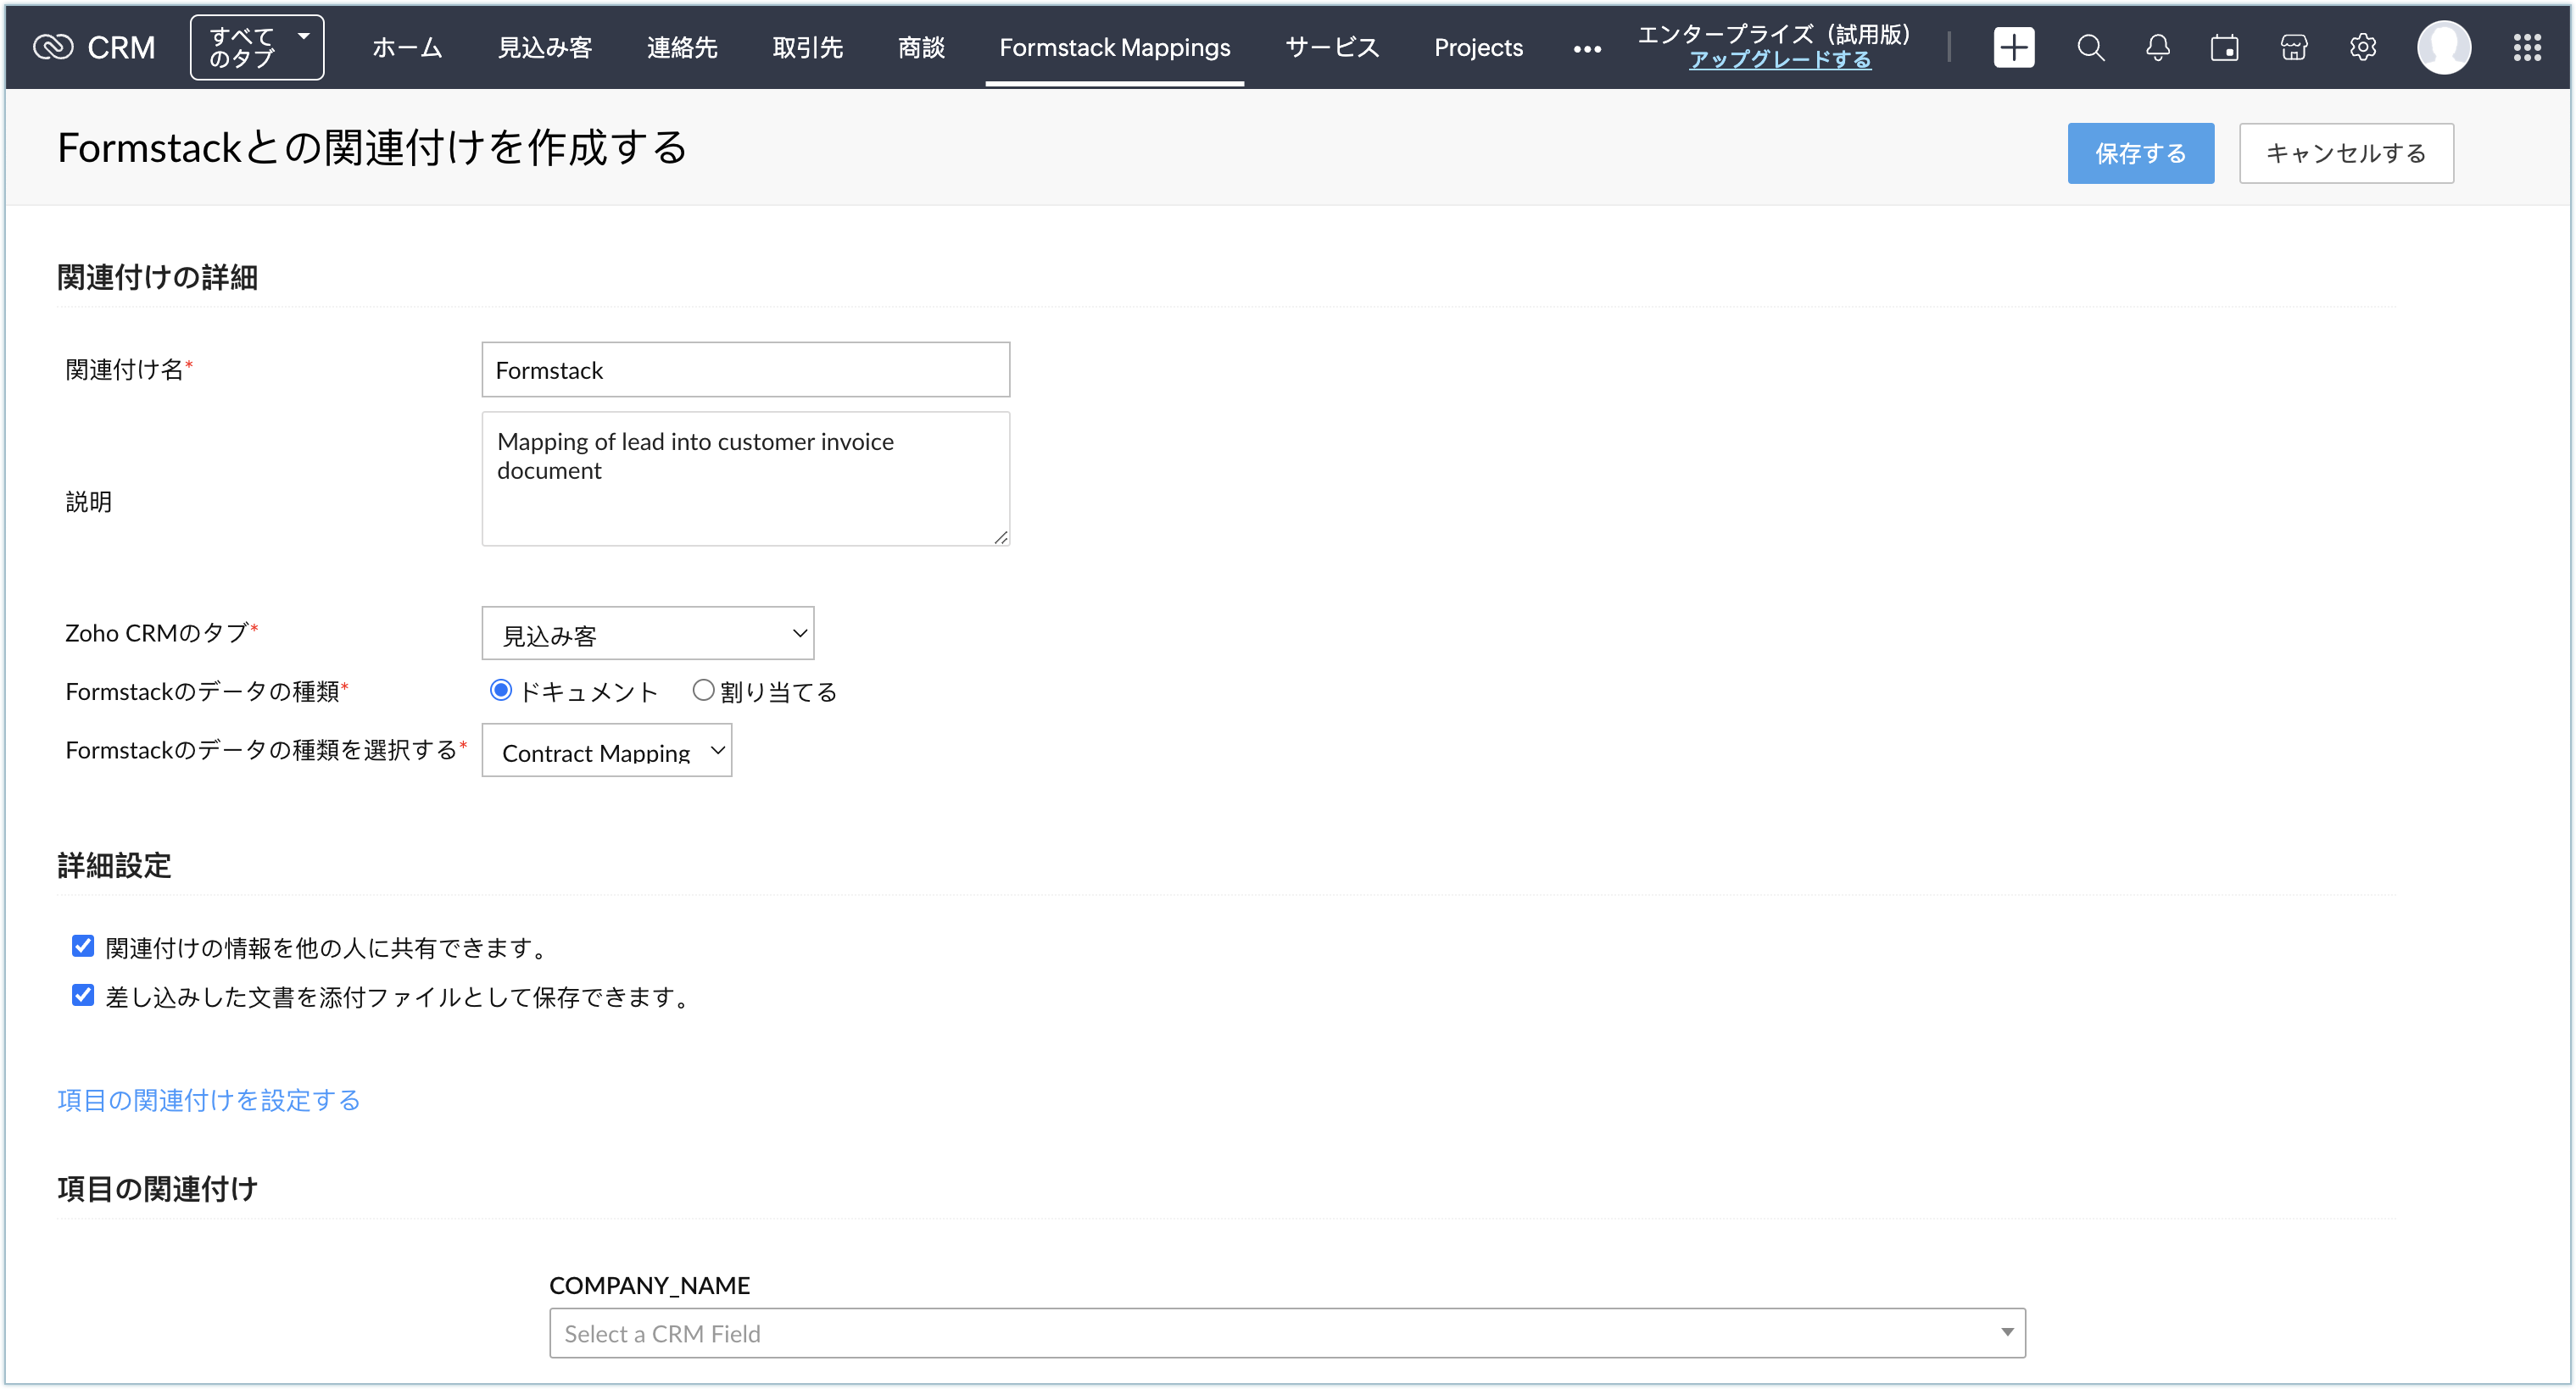This screenshot has height=1389, width=2576.
Task: Open the search magnifier icon
Action: 2090,47
